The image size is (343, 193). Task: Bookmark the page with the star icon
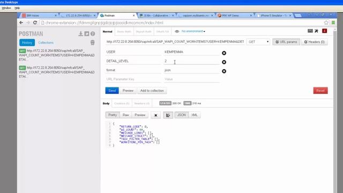coord(326,23)
